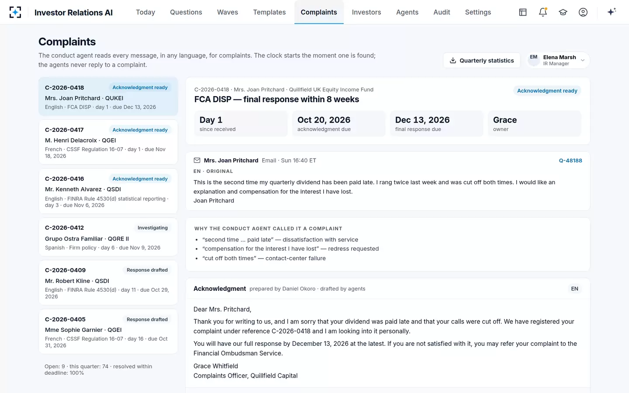Select complaint C-2026-0418 Mrs. Joan Pritchard
Screen dimensions: 629x393
(108, 97)
